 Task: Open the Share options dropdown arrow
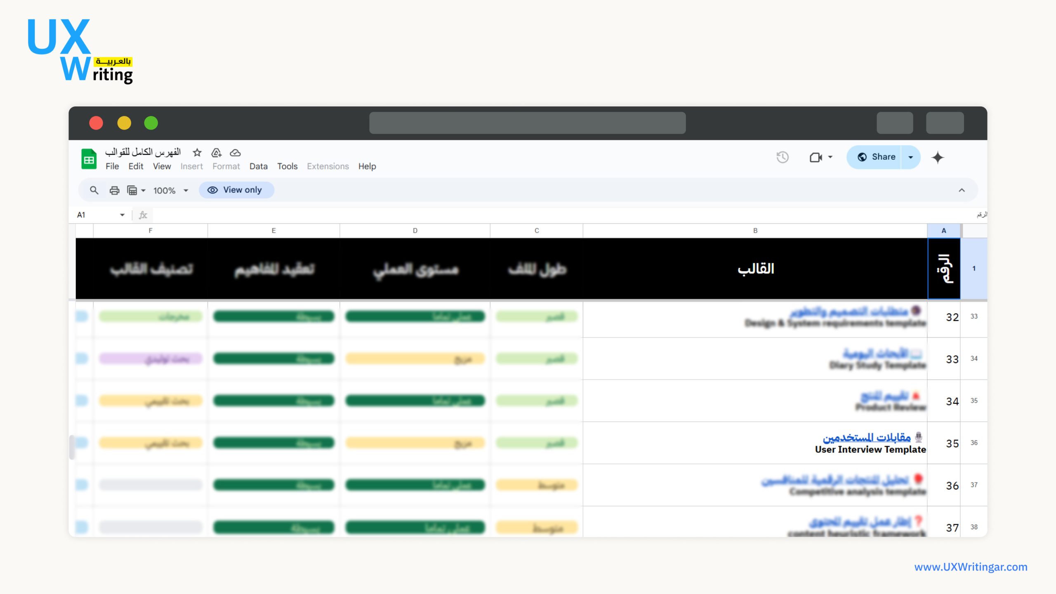pos(911,157)
